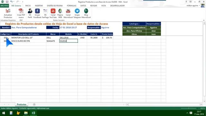Open the File Explorer taskbar icon
This screenshot has width=206, height=116.
pos(26,113)
